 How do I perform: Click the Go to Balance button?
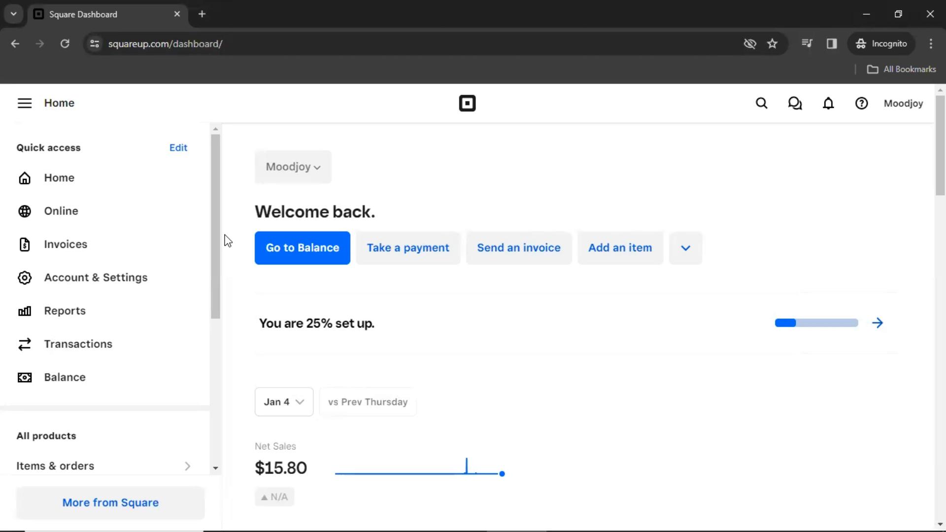tap(302, 247)
